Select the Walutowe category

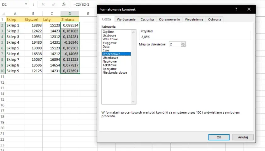coord(116,39)
